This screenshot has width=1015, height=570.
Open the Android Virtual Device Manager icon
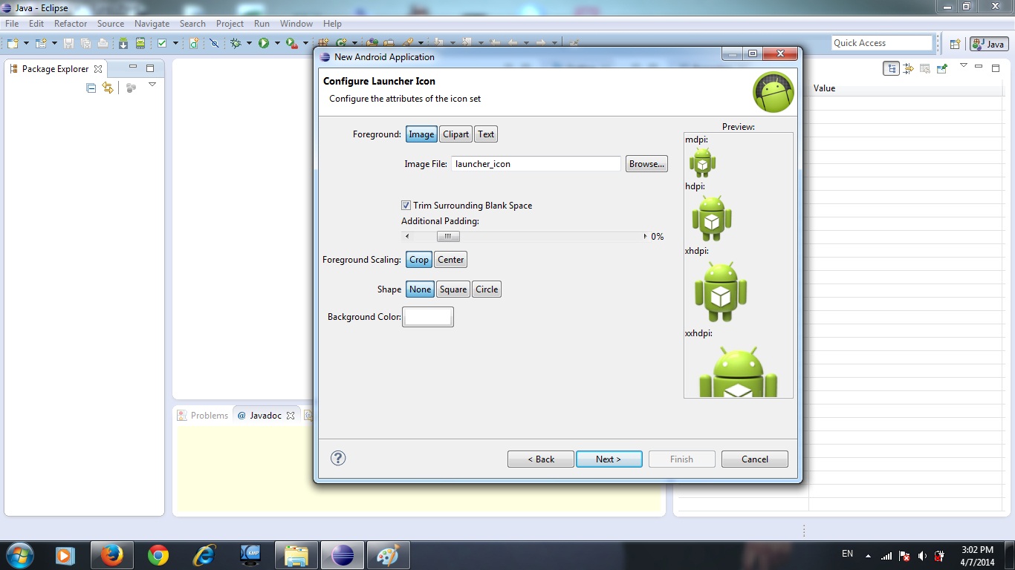click(x=140, y=43)
